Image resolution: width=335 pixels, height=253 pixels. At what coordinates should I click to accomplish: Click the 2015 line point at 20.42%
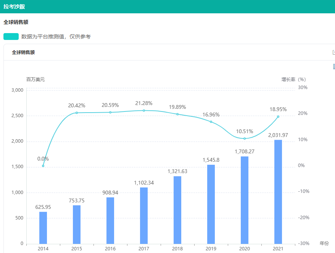point(77,113)
